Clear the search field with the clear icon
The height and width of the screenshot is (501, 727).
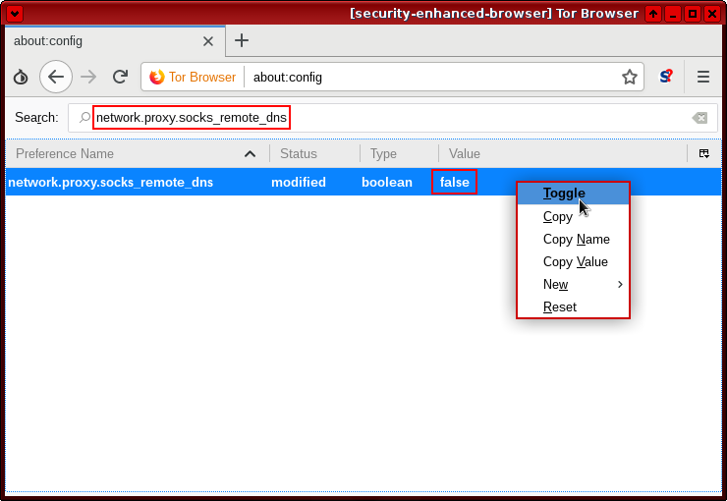699,118
